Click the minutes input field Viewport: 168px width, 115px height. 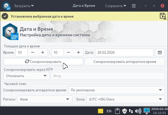[x=57, y=52]
